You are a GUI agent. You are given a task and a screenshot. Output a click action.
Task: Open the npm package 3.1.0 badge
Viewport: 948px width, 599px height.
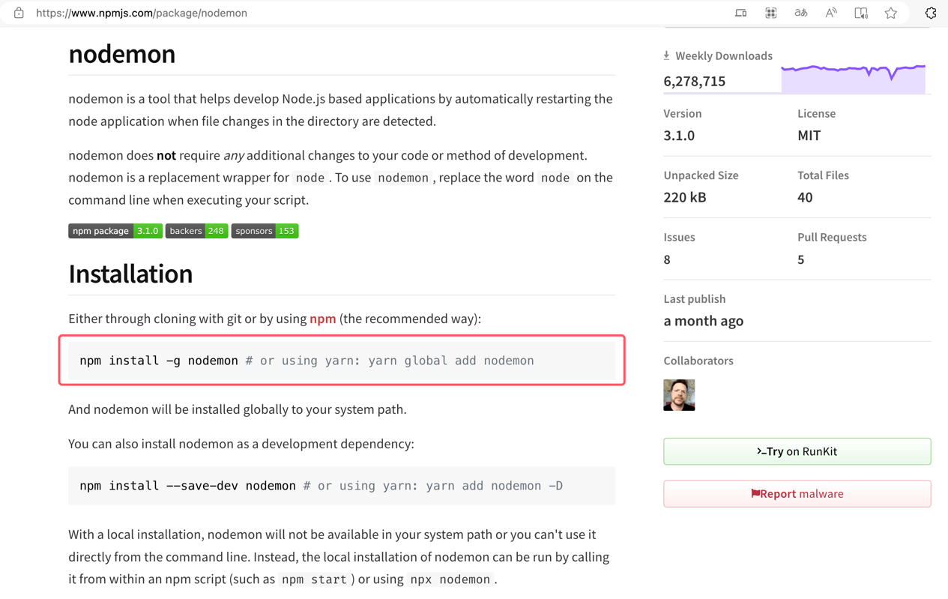tap(115, 231)
